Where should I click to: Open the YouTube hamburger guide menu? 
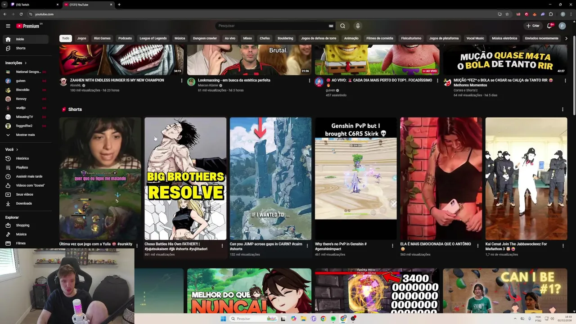[8, 26]
